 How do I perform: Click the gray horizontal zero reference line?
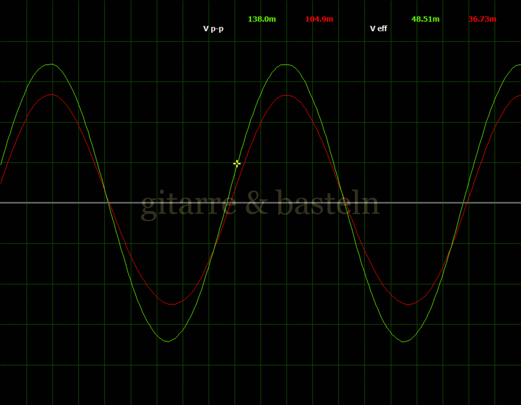[x=61, y=202]
